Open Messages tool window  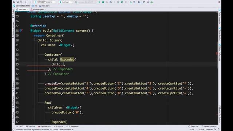coord(72,126)
